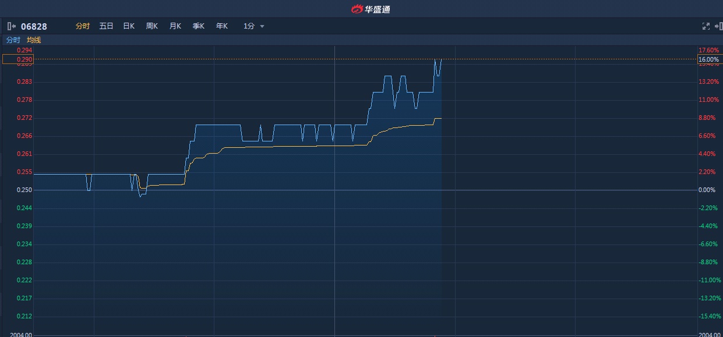The image size is (723, 337).
Task: Enter fullscreen chart mode
Action: coord(706,26)
